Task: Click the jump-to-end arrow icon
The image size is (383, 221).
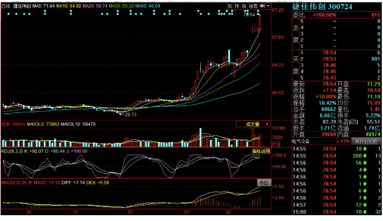Action: (262, 6)
